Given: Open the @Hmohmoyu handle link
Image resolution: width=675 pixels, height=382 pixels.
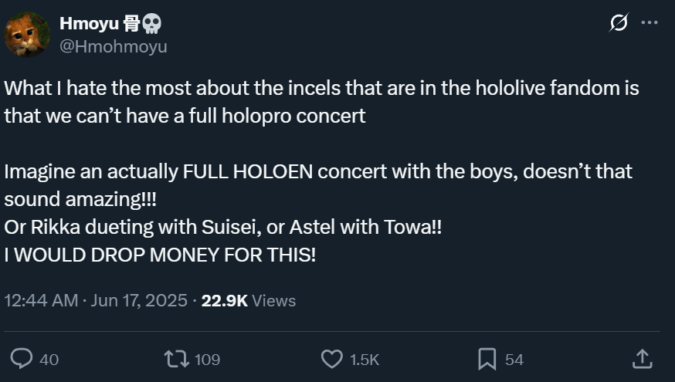Looking at the screenshot, I should 113,46.
